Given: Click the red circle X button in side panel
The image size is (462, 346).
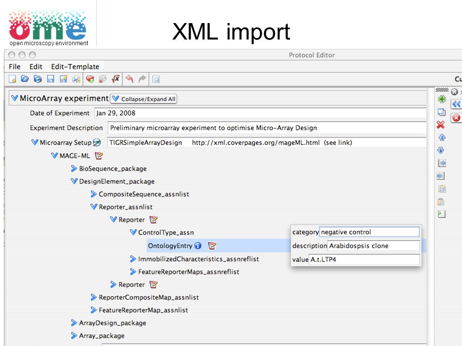Looking at the screenshot, I should [x=456, y=118].
